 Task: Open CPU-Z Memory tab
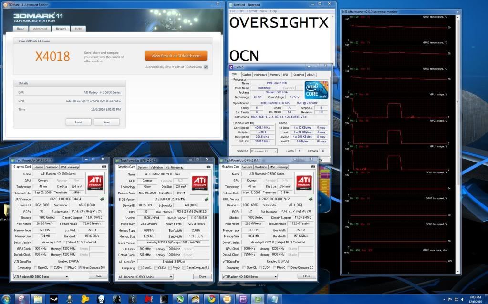point(275,75)
